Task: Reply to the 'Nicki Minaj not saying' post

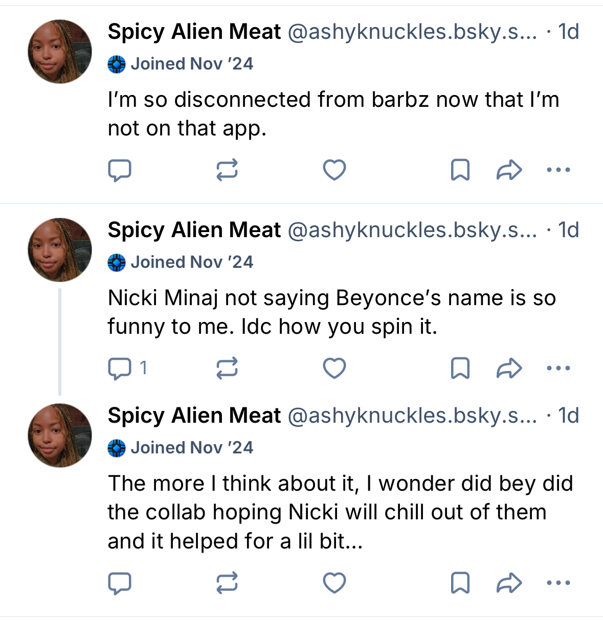Action: click(x=120, y=369)
